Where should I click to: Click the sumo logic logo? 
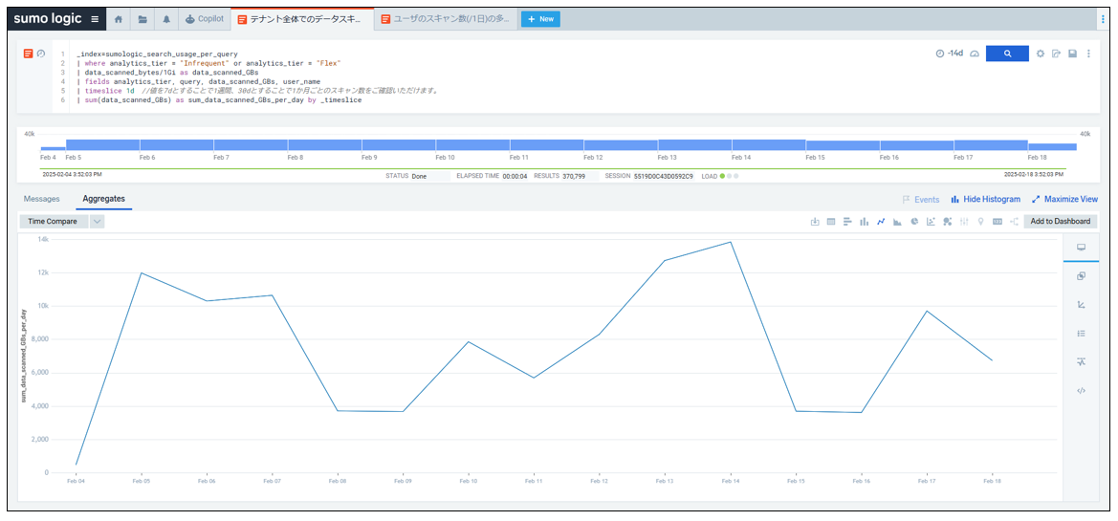(47, 19)
